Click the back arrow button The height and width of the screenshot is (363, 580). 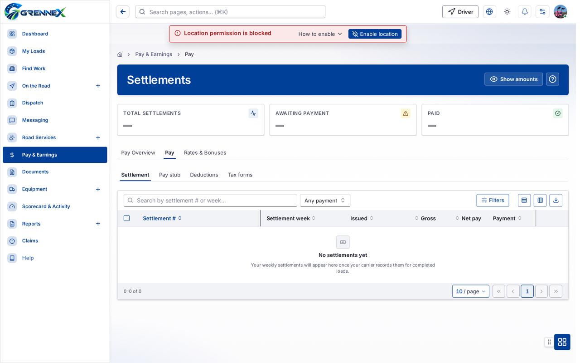pyautogui.click(x=123, y=12)
